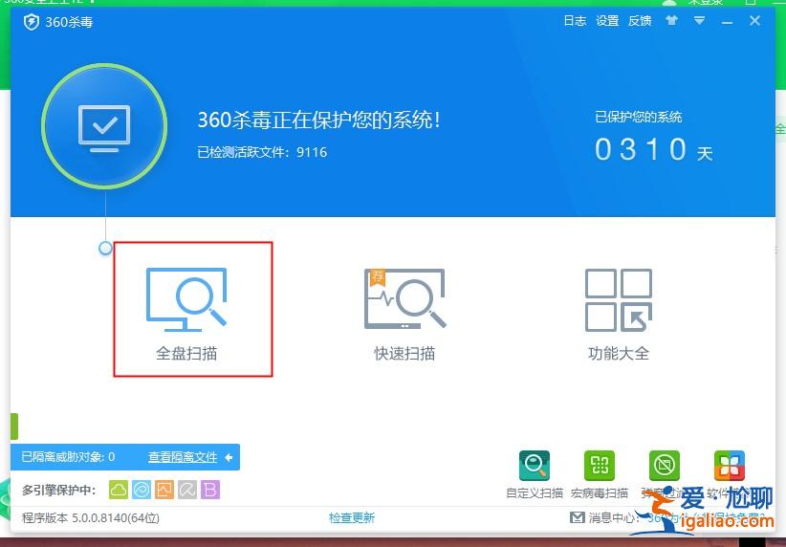Close the 360杀毒 window
The height and width of the screenshot is (547, 786).
coord(754,20)
